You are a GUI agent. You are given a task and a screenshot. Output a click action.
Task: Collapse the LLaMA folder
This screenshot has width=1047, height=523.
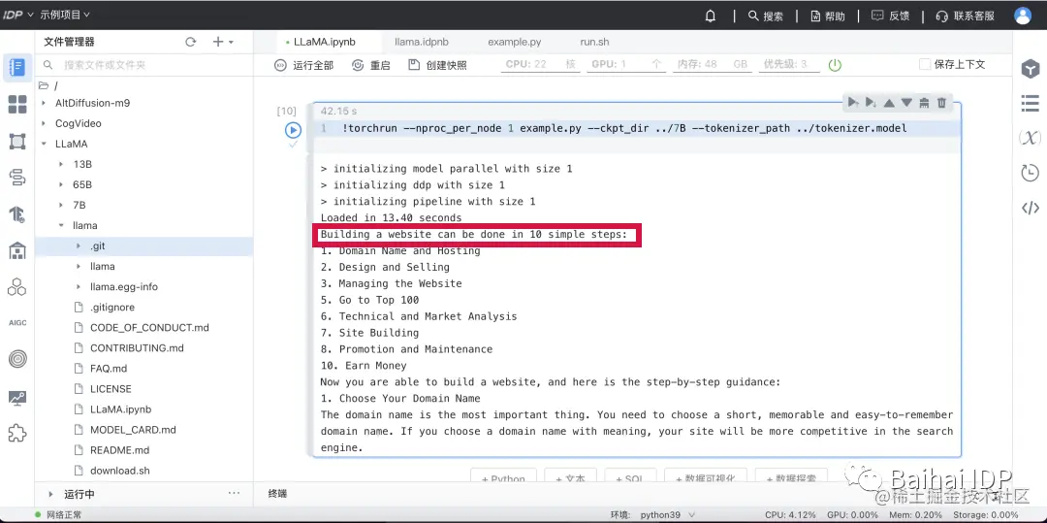tap(44, 144)
